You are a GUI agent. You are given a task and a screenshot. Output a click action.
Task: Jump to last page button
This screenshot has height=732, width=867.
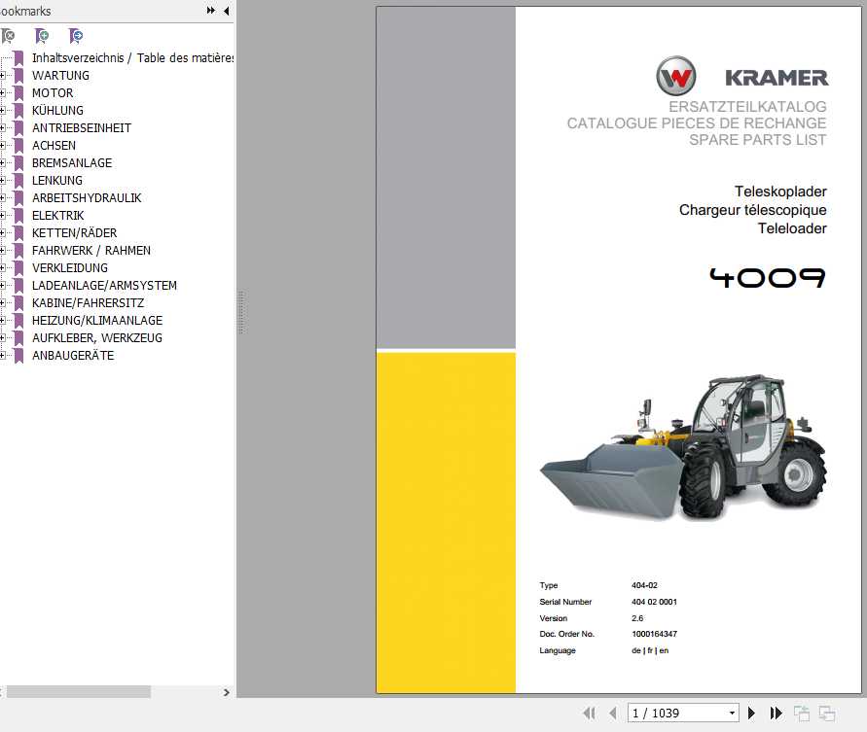tap(776, 714)
